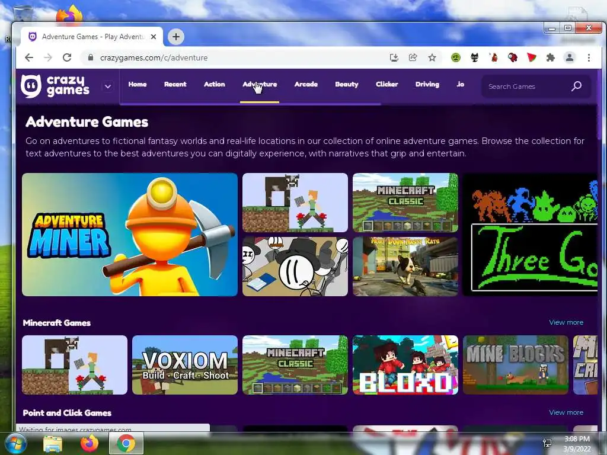Open the Extensions puzzle piece menu

(x=551, y=58)
